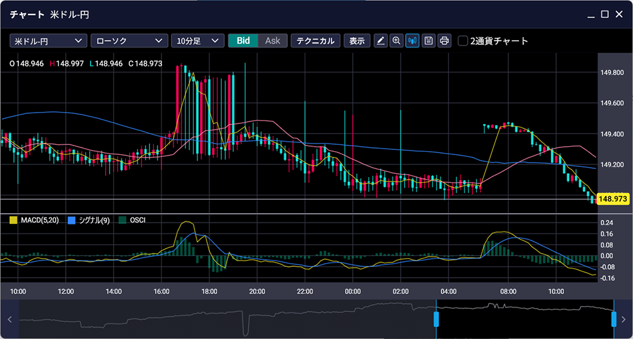Open the 米ドル-円 currency pair dropdown
Viewport: 633px width, 339px height.
48,40
